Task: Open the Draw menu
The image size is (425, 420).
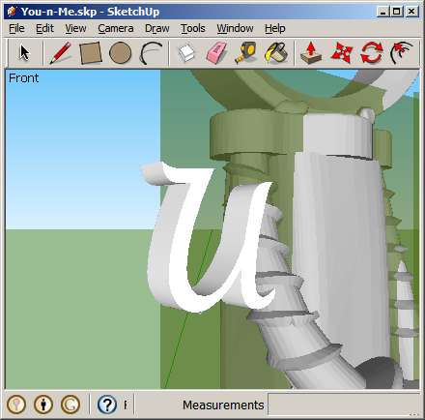Action: pyautogui.click(x=157, y=28)
